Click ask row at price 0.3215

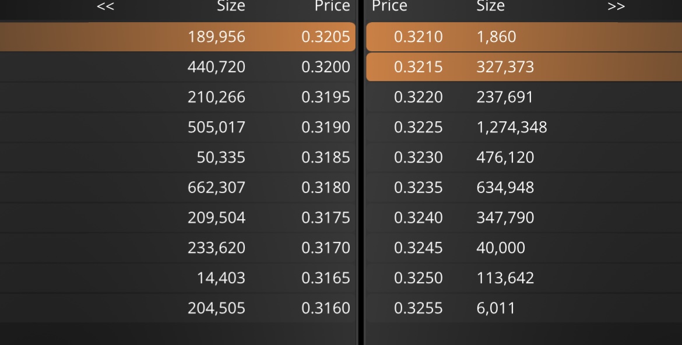pyautogui.click(x=524, y=67)
